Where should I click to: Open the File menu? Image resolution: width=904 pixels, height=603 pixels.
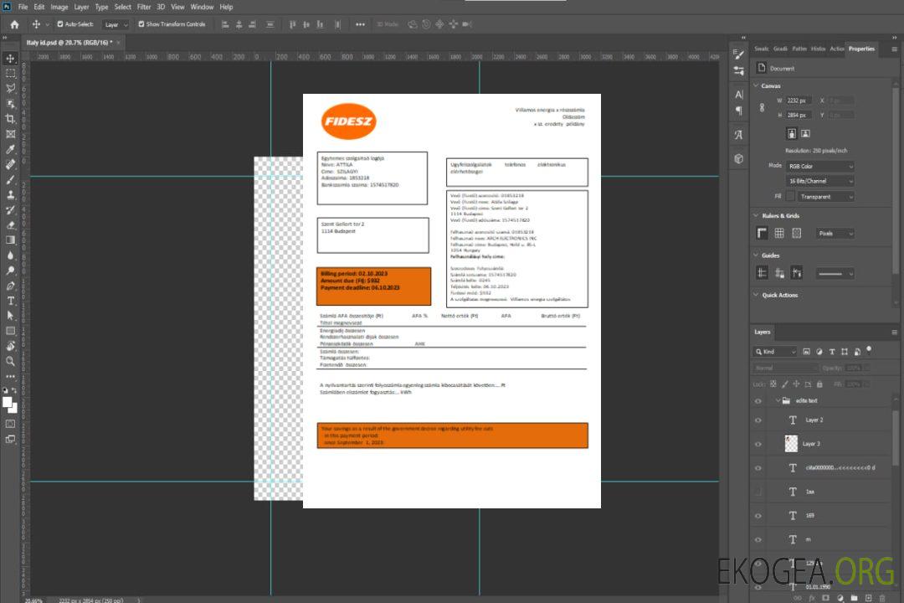[23, 7]
